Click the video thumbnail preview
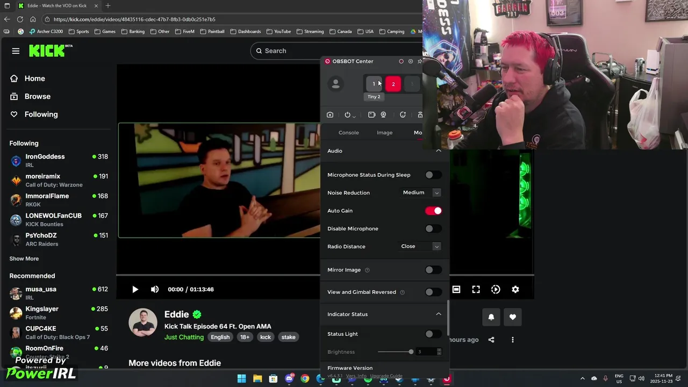The image size is (688, 387). (x=219, y=181)
